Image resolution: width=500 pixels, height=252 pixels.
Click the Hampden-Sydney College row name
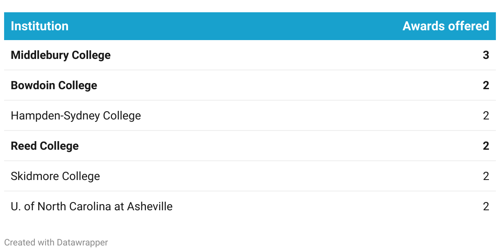click(x=76, y=116)
